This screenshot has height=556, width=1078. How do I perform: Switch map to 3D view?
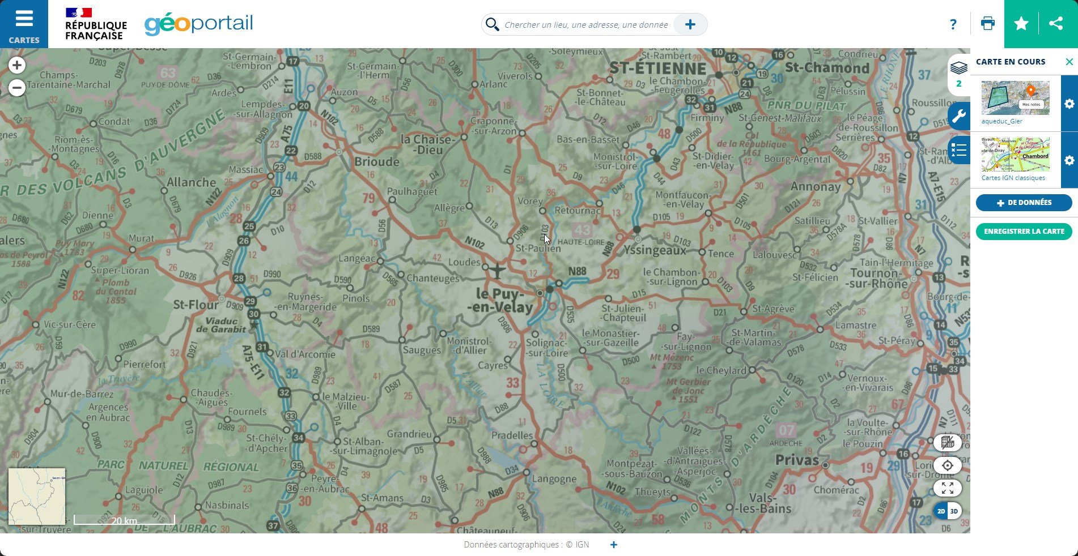(954, 511)
